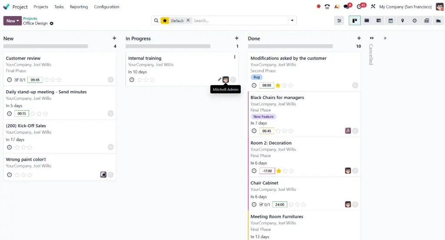Add a task in the Done column
Screen dimensions: 445x240
(x=359, y=38)
